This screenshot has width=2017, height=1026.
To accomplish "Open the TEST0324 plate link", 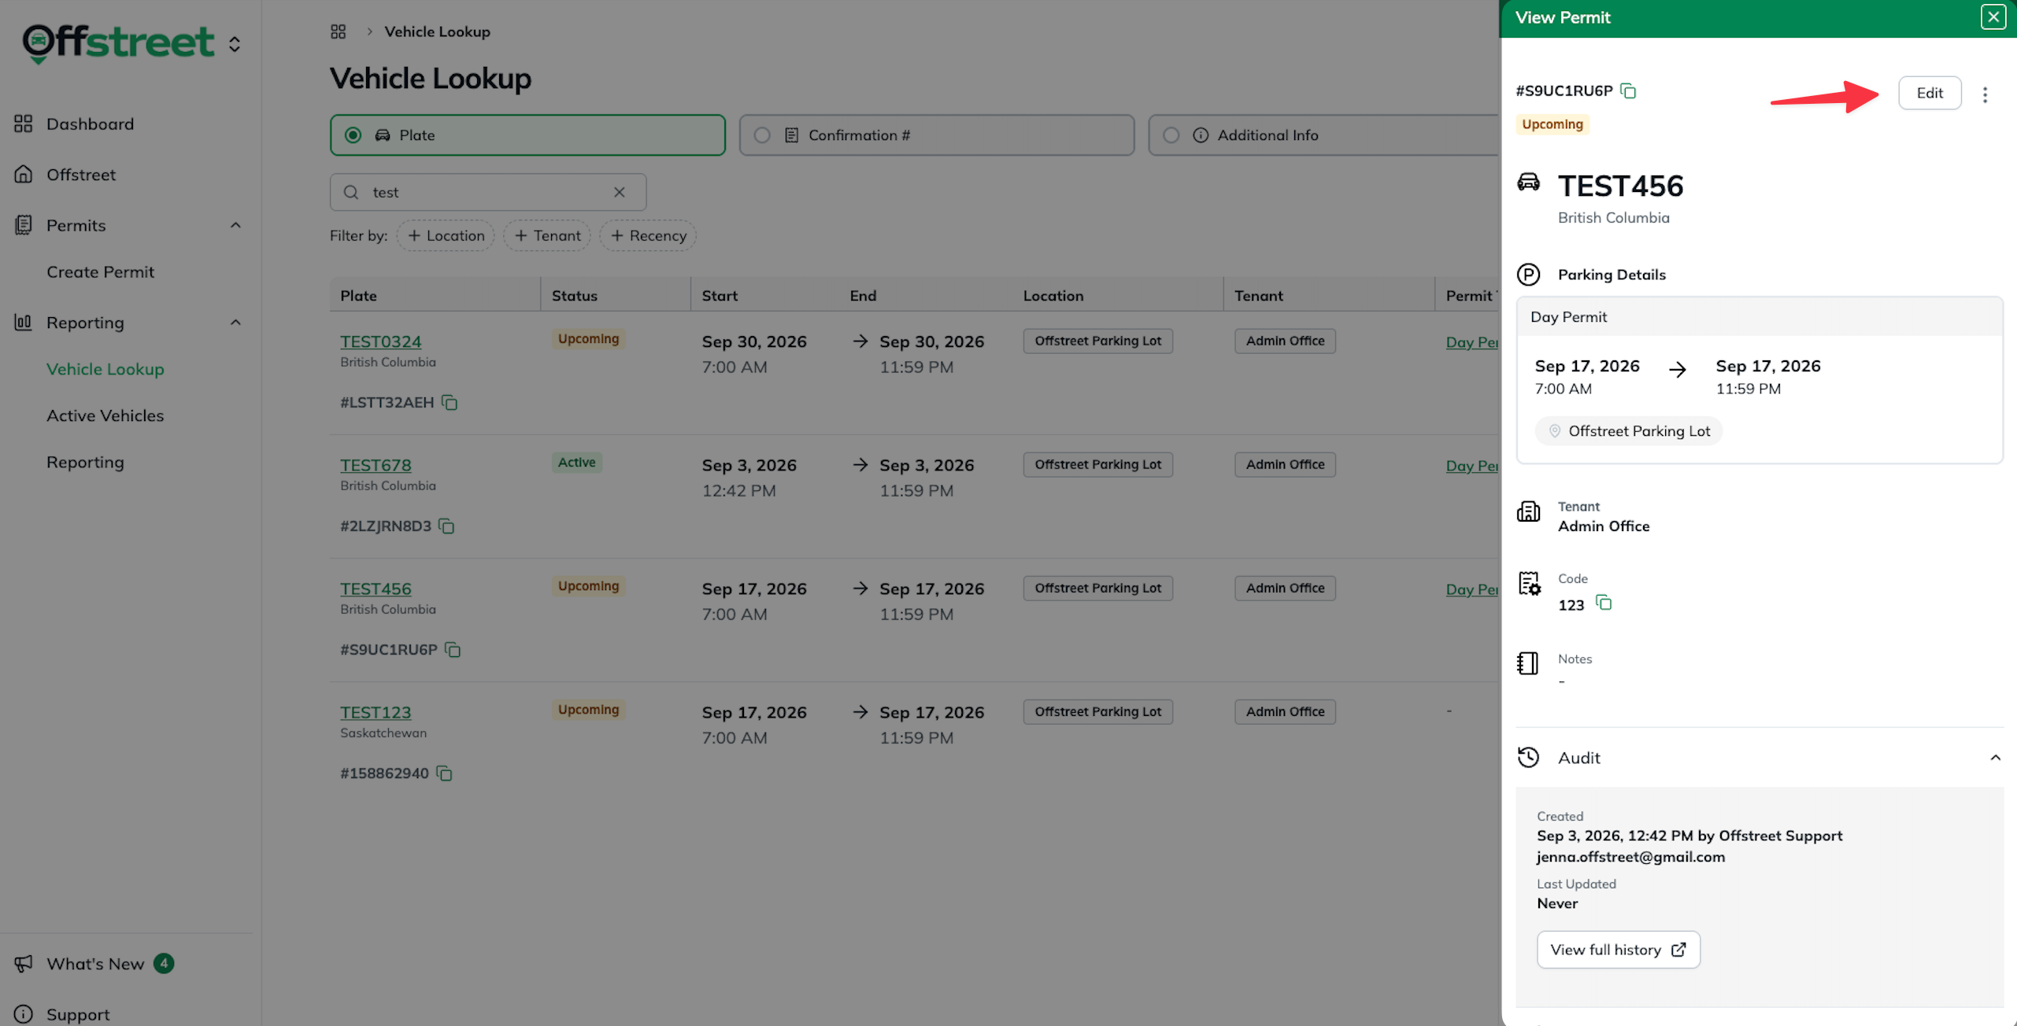I will pos(380,341).
